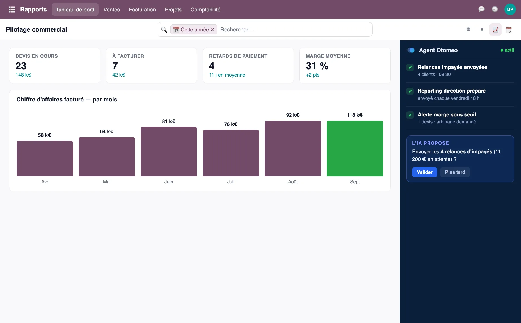This screenshot has width=521, height=323.
Task: Switch to the pivot grid view
Action: (469, 29)
